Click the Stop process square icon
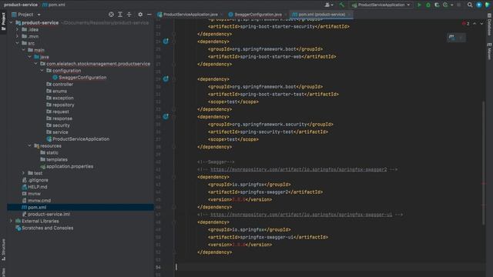This screenshot has width=493, height=277. (x=459, y=5)
